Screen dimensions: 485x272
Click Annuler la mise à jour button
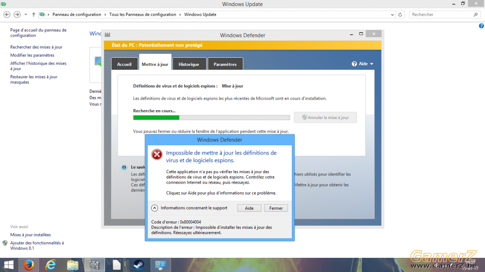pos(325,117)
